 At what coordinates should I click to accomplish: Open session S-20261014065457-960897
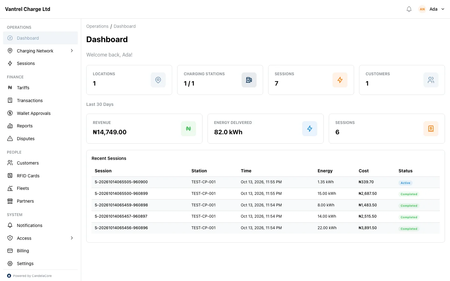click(121, 216)
